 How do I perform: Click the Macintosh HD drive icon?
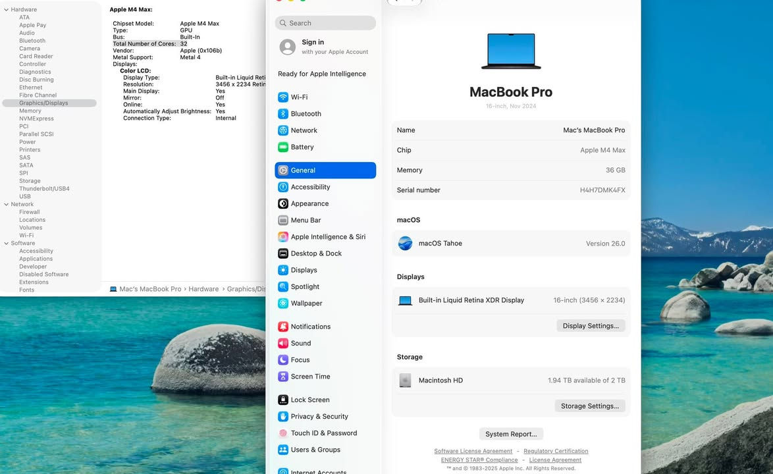[x=405, y=381]
